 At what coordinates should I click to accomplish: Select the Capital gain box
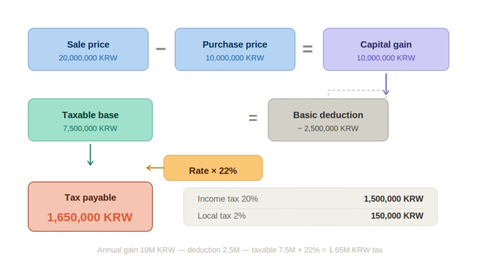385,49
